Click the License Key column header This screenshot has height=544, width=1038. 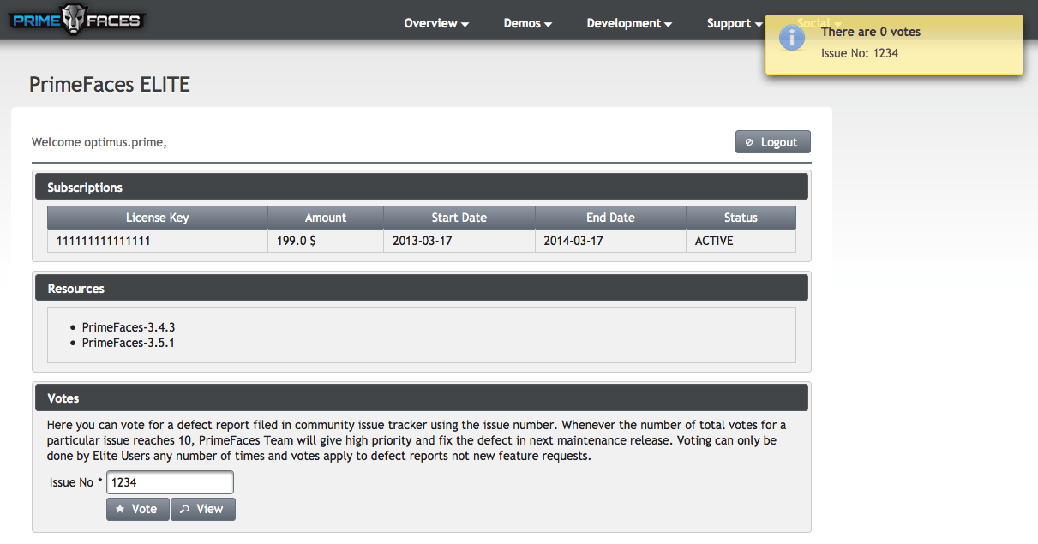pyautogui.click(x=158, y=218)
